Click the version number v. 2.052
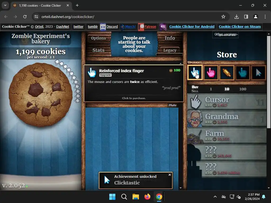The width and height of the screenshot is (271, 203). pos(13,186)
